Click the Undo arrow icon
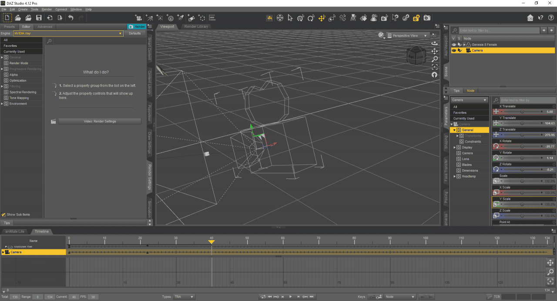This screenshot has width=557, height=301. coord(71,17)
